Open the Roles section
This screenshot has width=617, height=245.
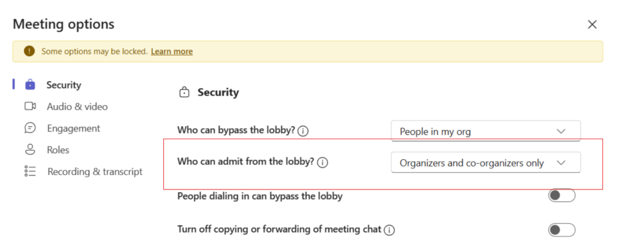click(x=58, y=150)
